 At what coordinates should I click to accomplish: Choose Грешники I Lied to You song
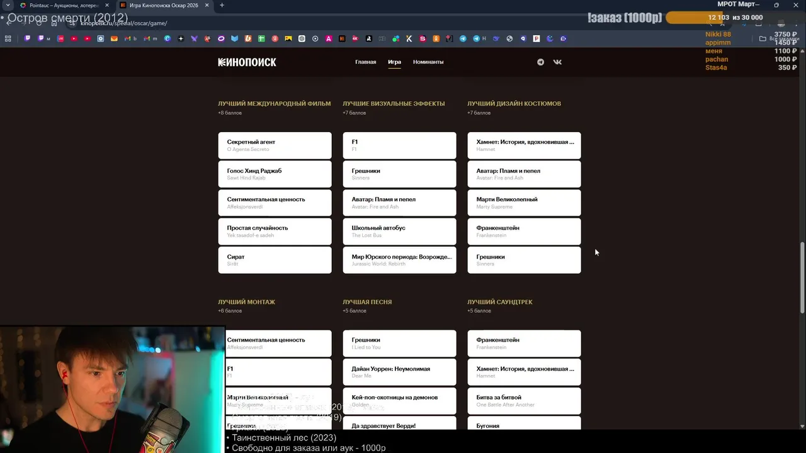[x=399, y=344]
